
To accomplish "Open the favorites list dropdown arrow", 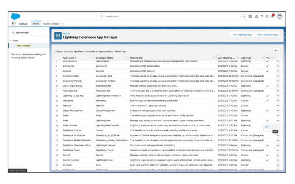I will coord(244,16).
